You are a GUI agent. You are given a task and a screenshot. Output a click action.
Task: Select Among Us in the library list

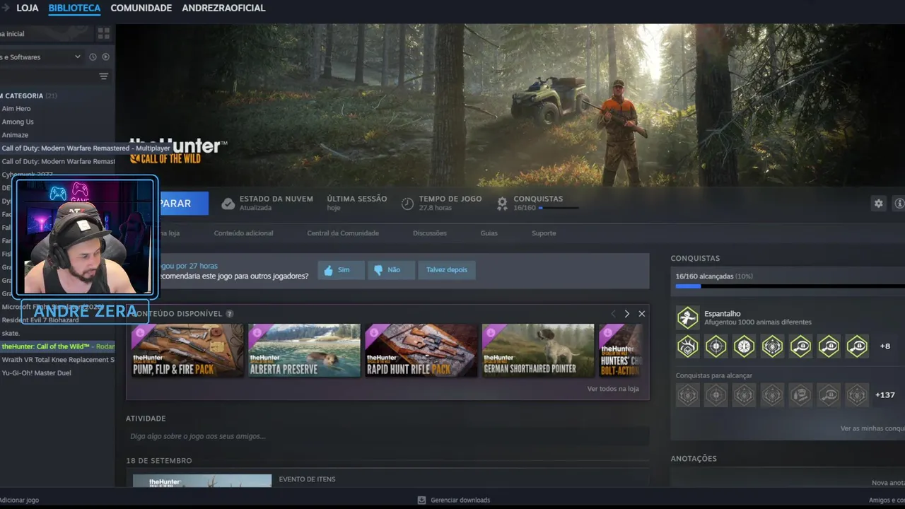[18, 122]
